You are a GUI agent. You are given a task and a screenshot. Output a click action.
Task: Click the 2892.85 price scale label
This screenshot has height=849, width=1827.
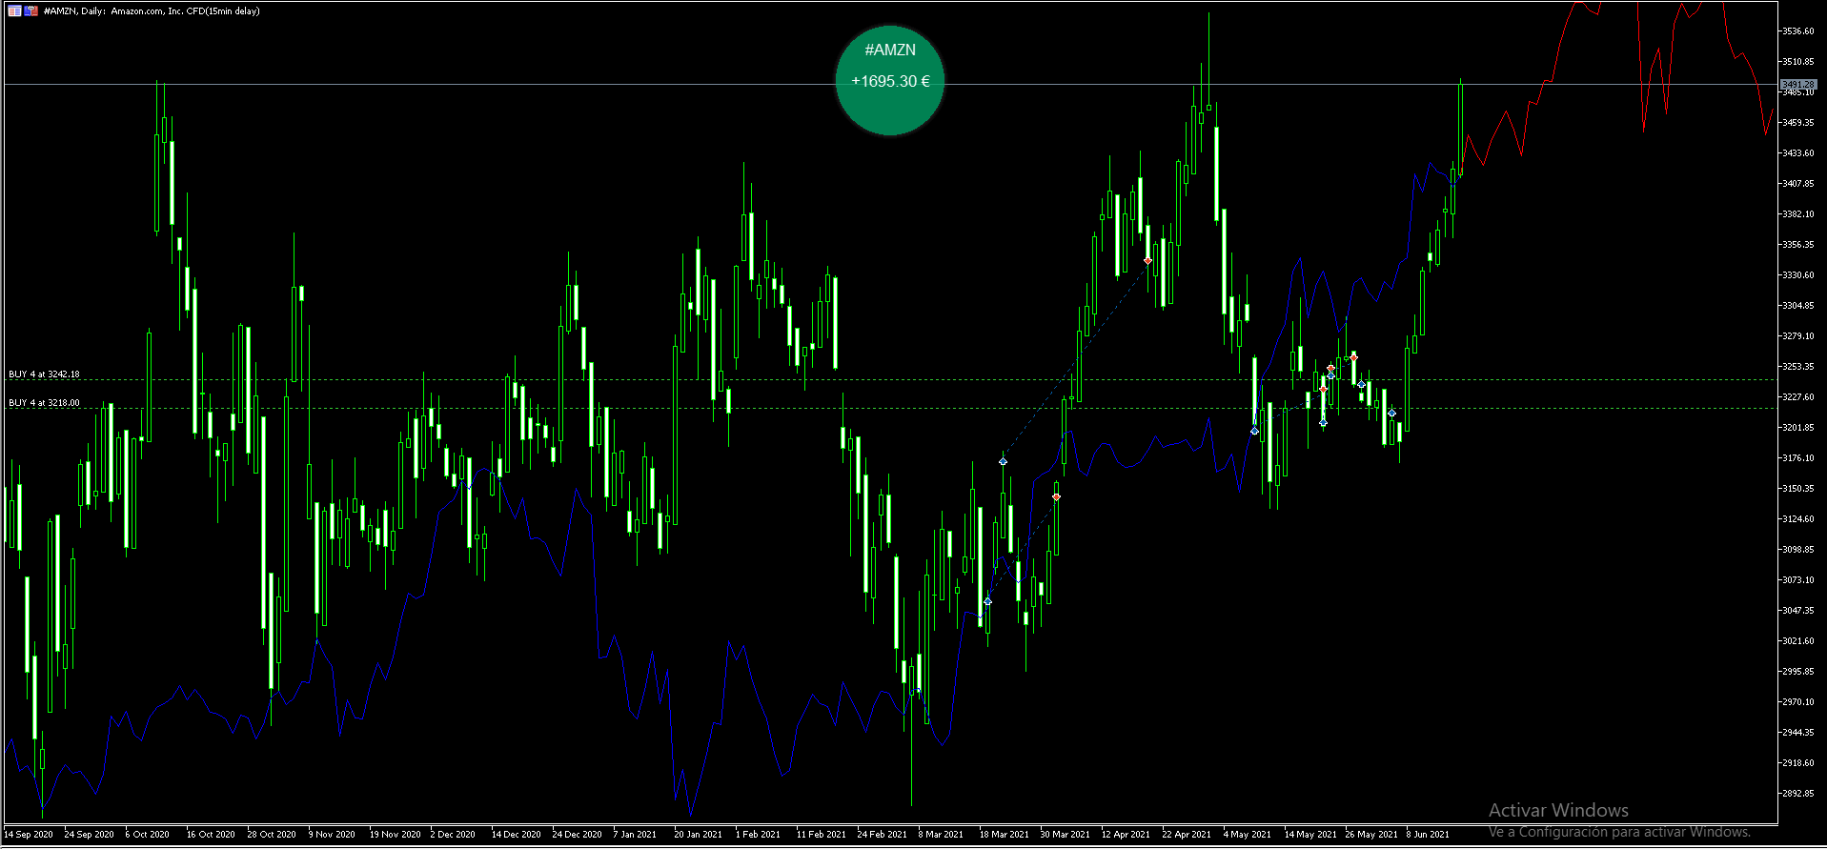pyautogui.click(x=1798, y=794)
